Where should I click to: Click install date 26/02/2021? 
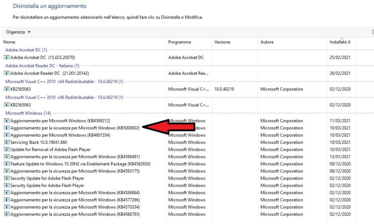pos(340,73)
